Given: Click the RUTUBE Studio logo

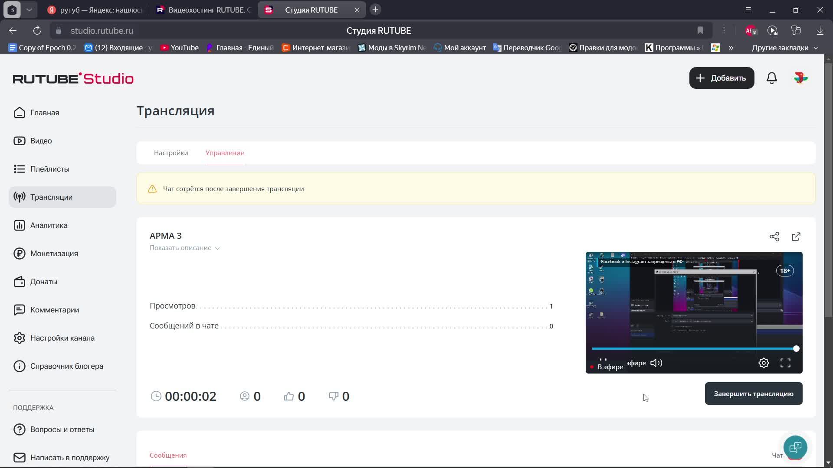Looking at the screenshot, I should pos(73,78).
